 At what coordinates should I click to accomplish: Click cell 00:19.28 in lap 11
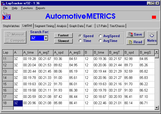pos(30,59)
